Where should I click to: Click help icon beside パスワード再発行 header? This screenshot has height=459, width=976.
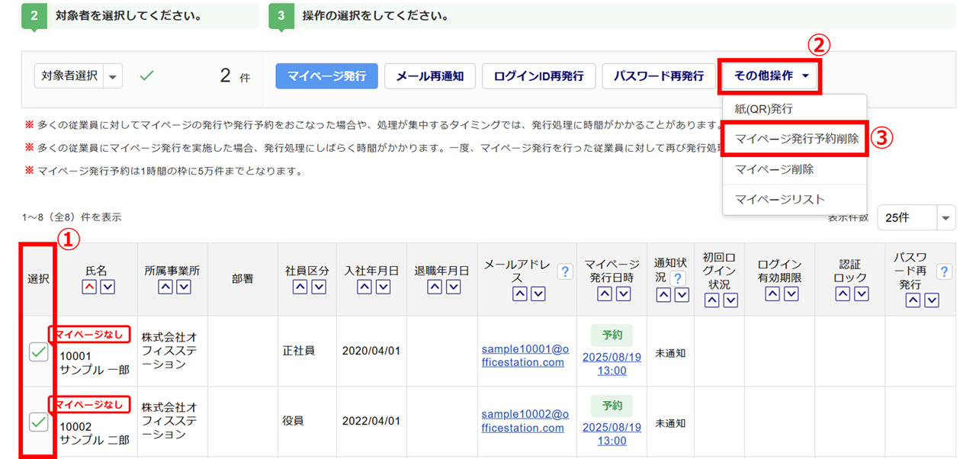(x=944, y=271)
